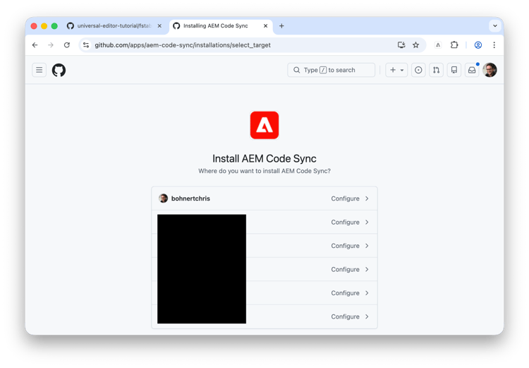
Task: Open repositories icon in header
Action: click(454, 70)
